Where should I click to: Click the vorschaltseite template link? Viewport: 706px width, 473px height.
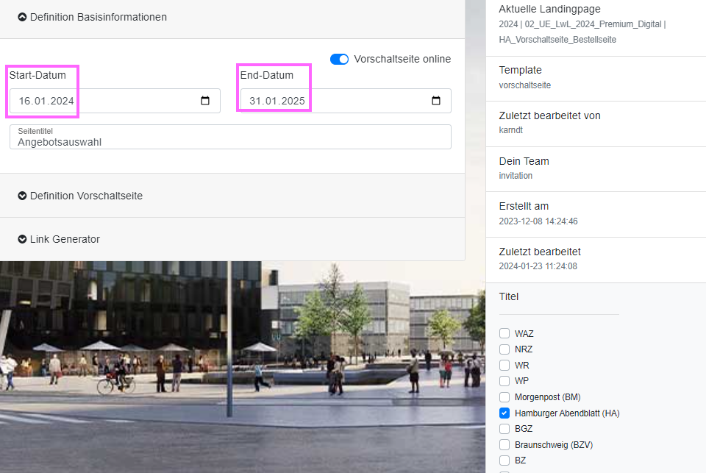click(524, 85)
